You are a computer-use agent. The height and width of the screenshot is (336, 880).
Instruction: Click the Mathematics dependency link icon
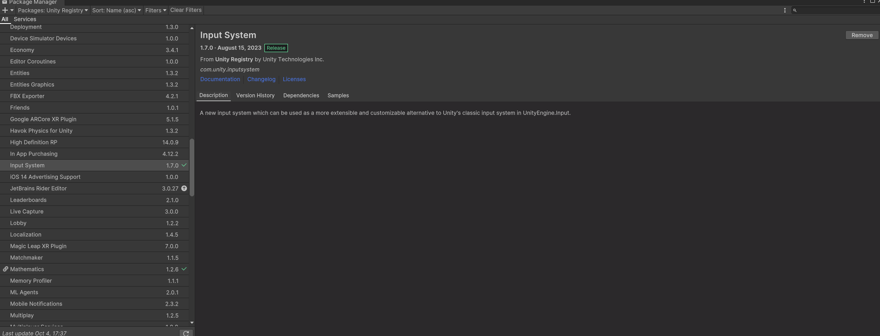(6, 269)
